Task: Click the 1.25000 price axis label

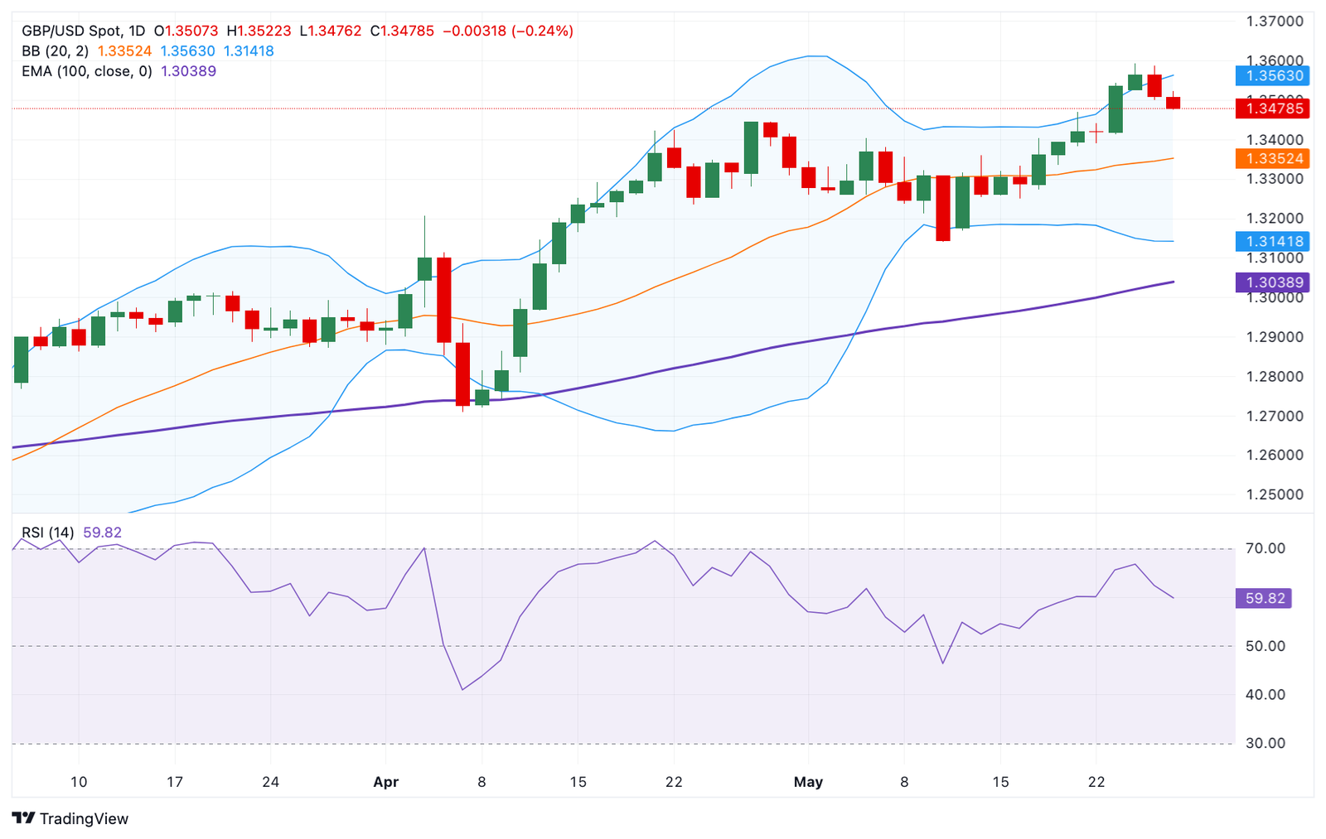Action: point(1275,494)
